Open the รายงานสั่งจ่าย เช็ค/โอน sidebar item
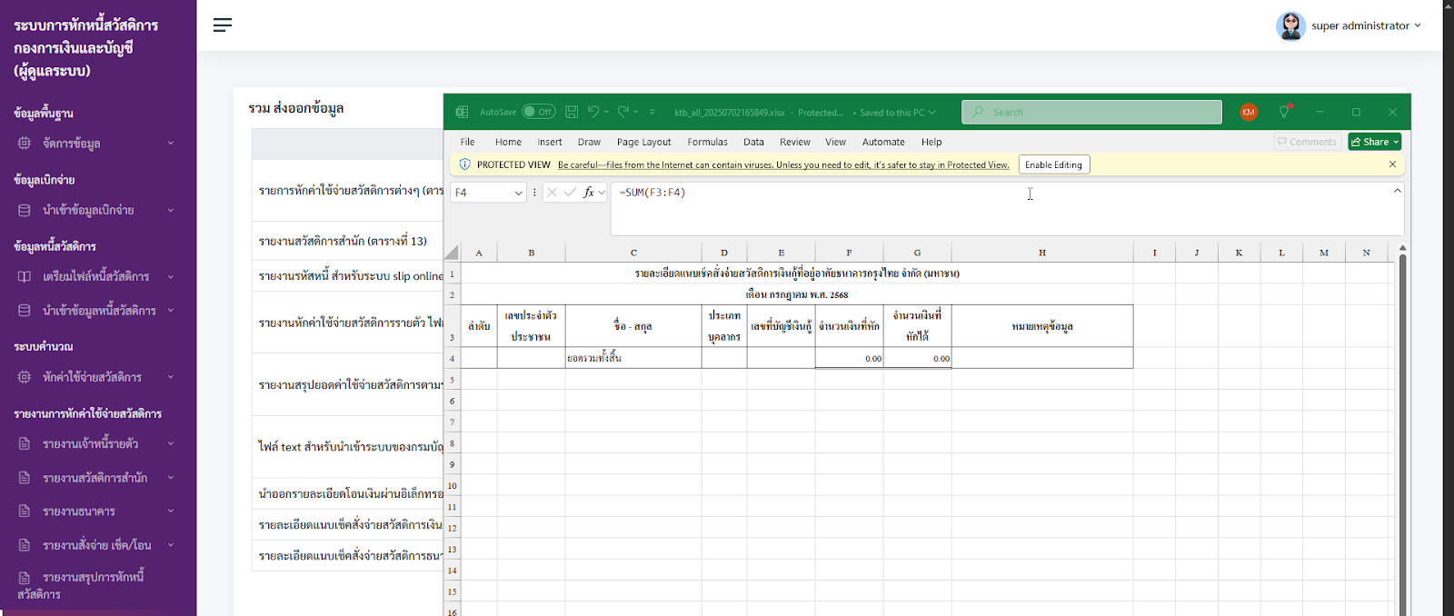 (x=98, y=545)
